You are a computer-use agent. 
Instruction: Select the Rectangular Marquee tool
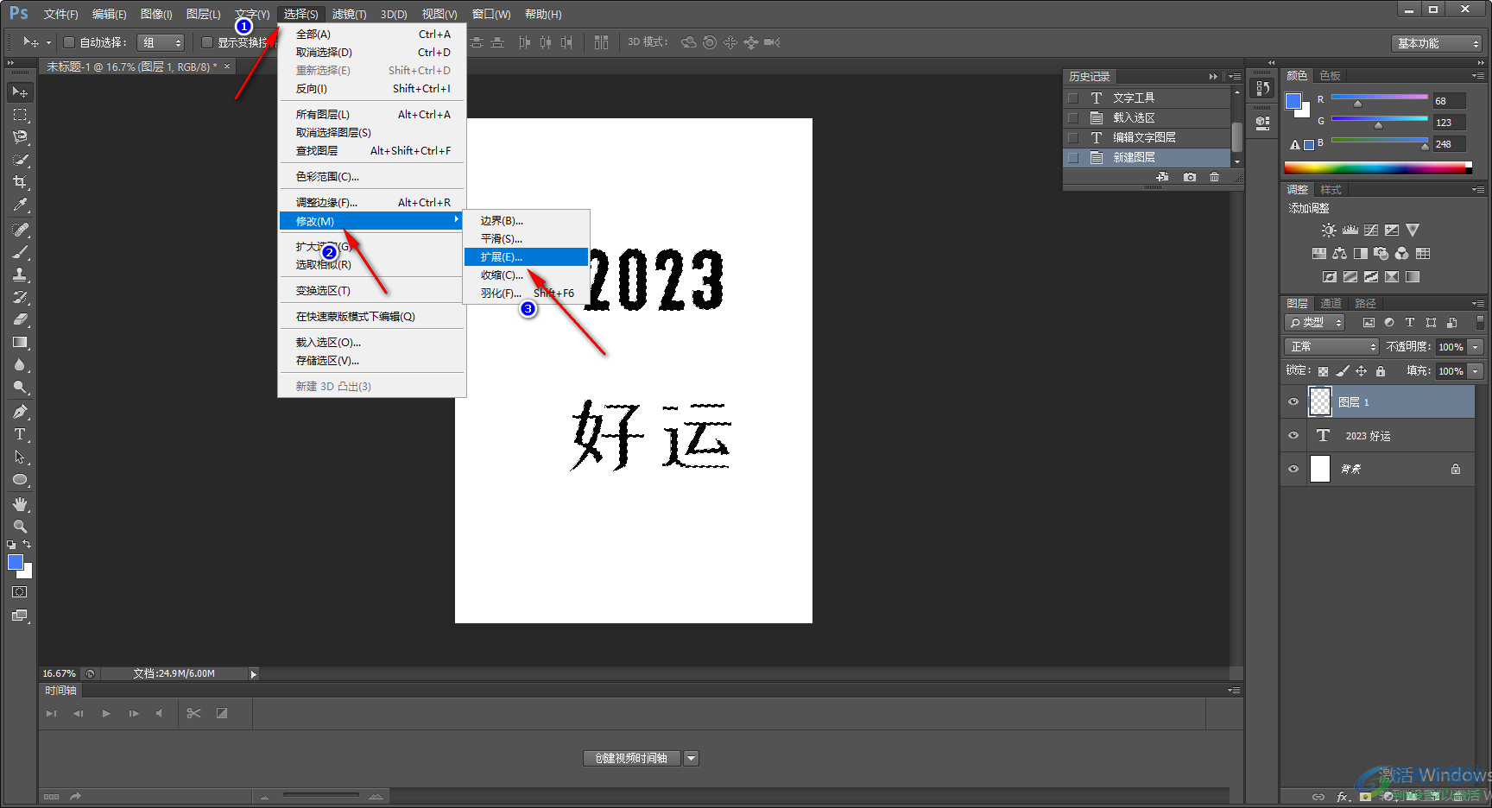coord(20,114)
